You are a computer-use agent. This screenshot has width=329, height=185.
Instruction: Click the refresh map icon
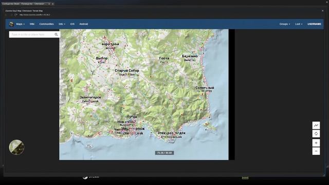coord(316,134)
